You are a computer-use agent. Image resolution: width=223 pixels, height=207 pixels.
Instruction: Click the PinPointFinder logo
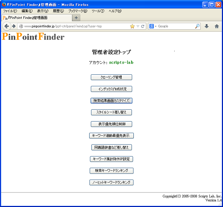tap(33, 37)
